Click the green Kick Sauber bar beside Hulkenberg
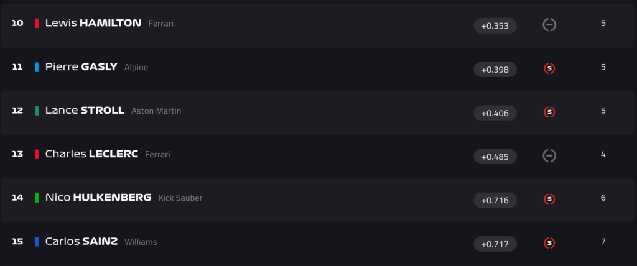This screenshot has width=637, height=266. pos(37,198)
